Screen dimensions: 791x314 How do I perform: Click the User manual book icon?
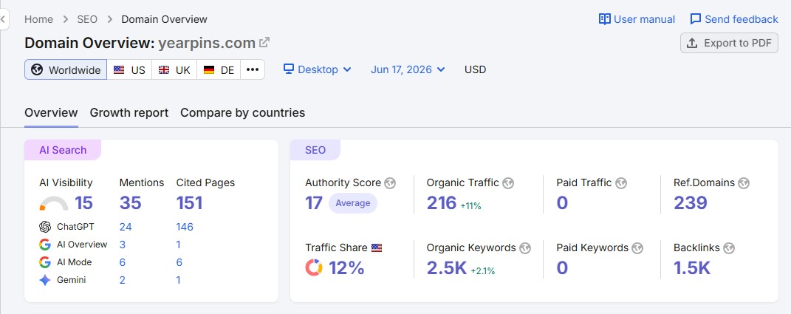point(604,19)
